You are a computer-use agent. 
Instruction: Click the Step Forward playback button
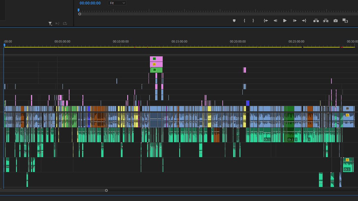294,21
